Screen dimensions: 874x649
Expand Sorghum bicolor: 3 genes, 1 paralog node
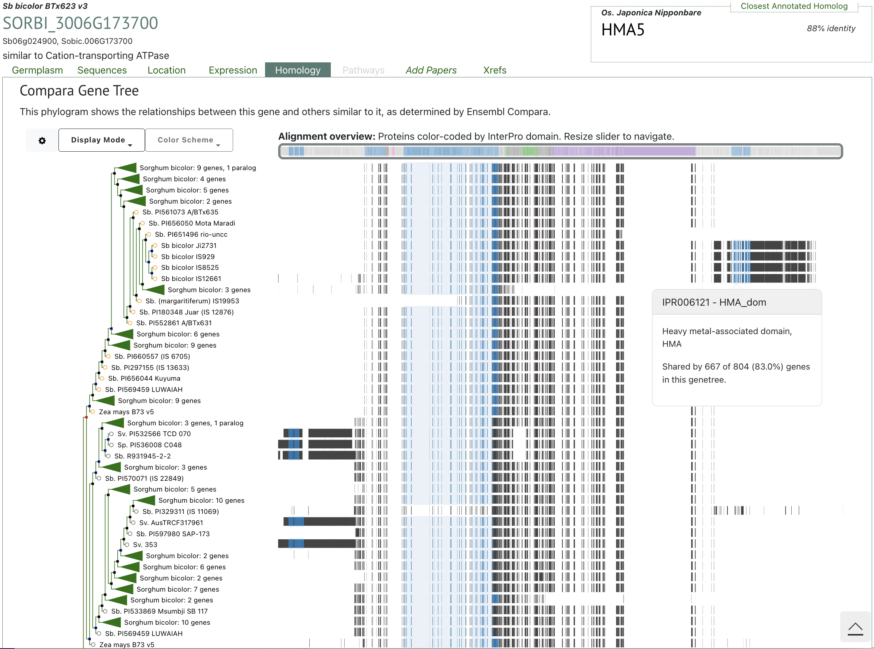pos(115,423)
